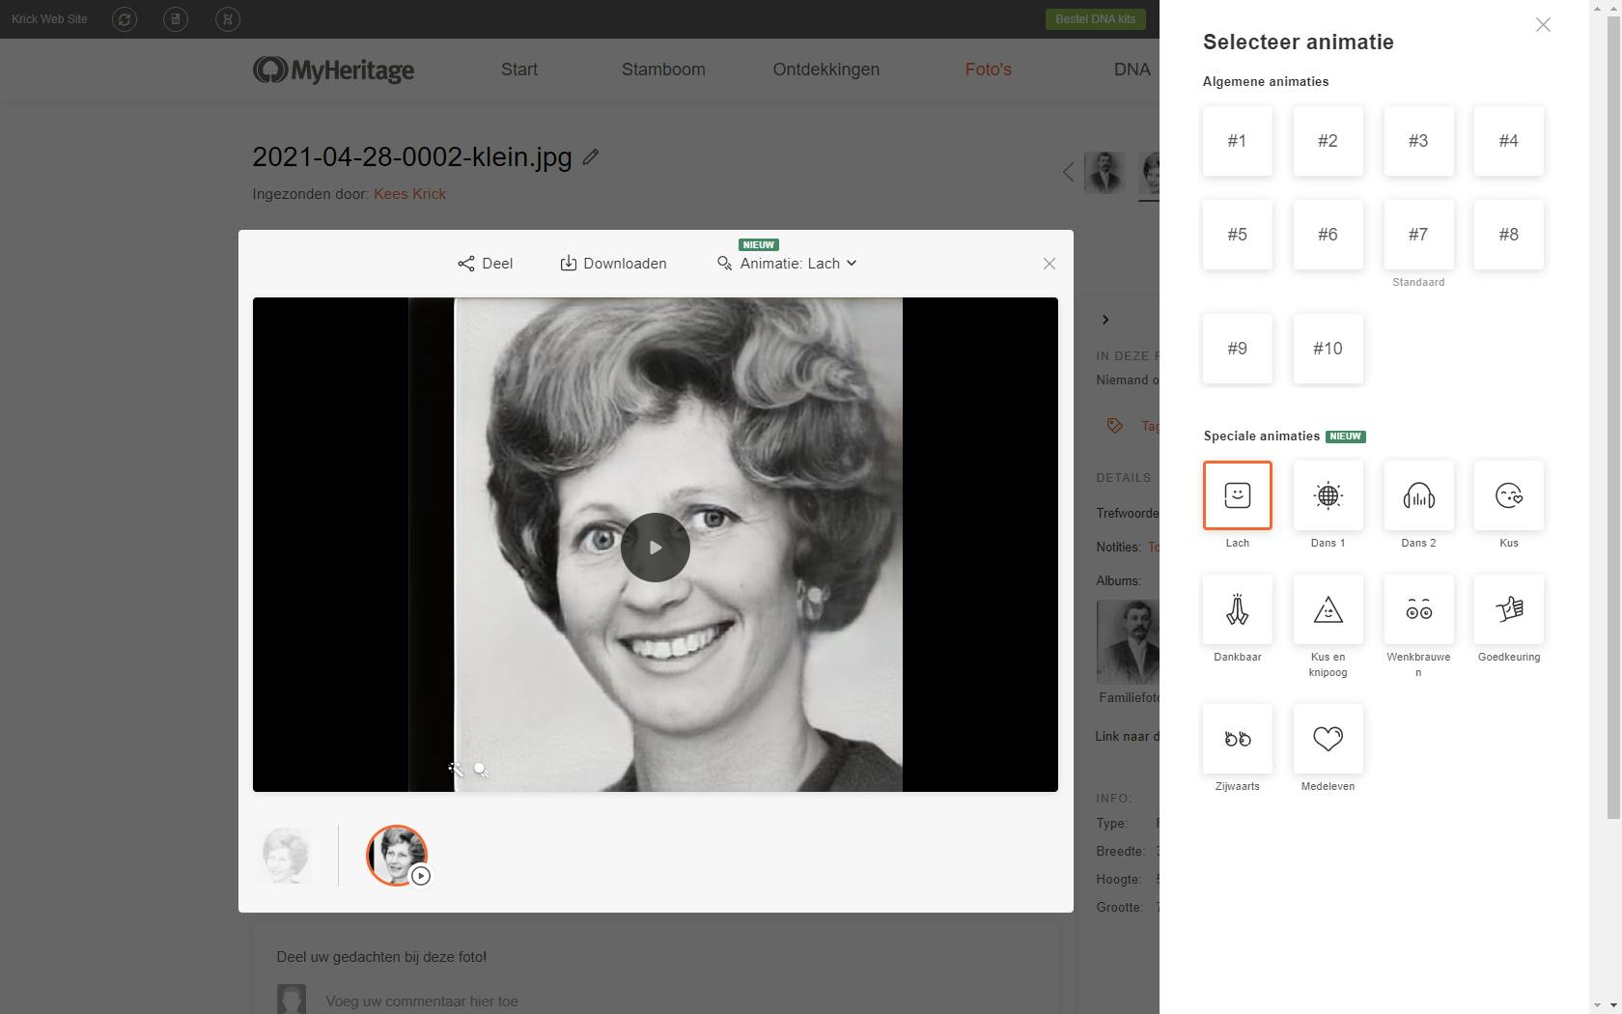Screen dimensions: 1622x1014
Task: Open the Stamboom menu item
Action: coord(663,70)
